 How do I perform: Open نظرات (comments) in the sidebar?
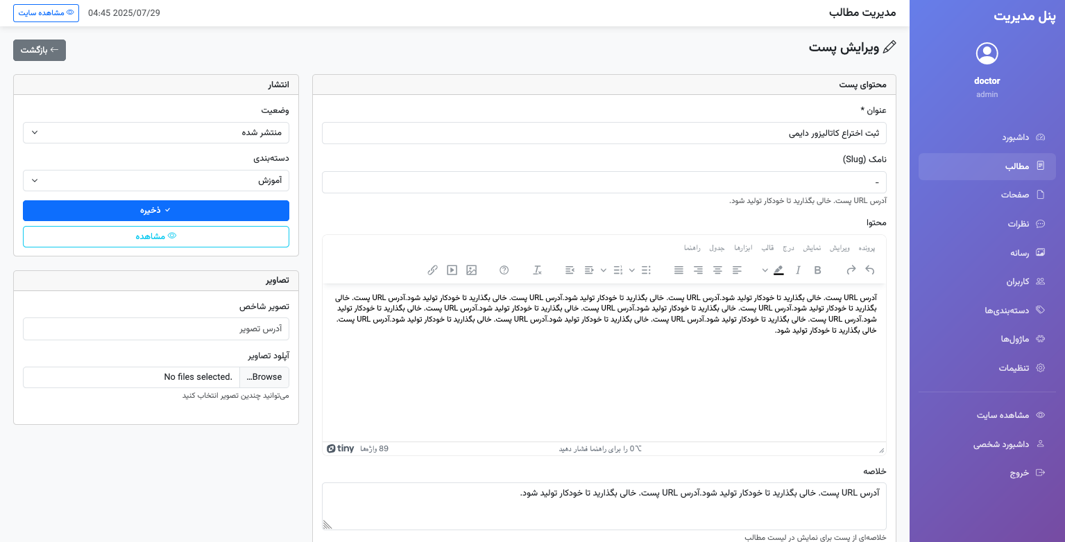pos(987,224)
